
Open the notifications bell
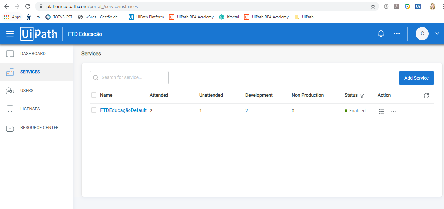coord(381,33)
